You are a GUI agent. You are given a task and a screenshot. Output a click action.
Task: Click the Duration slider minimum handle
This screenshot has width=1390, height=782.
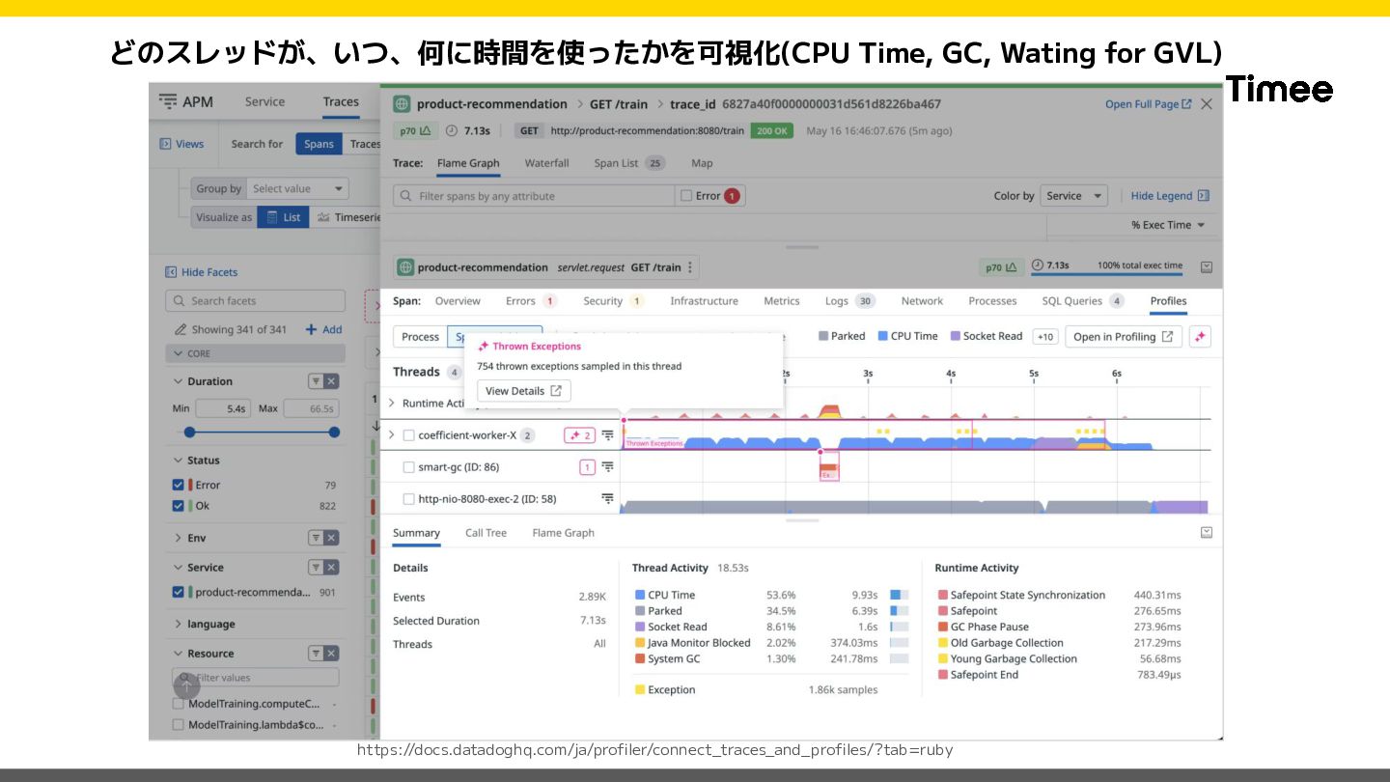(189, 432)
